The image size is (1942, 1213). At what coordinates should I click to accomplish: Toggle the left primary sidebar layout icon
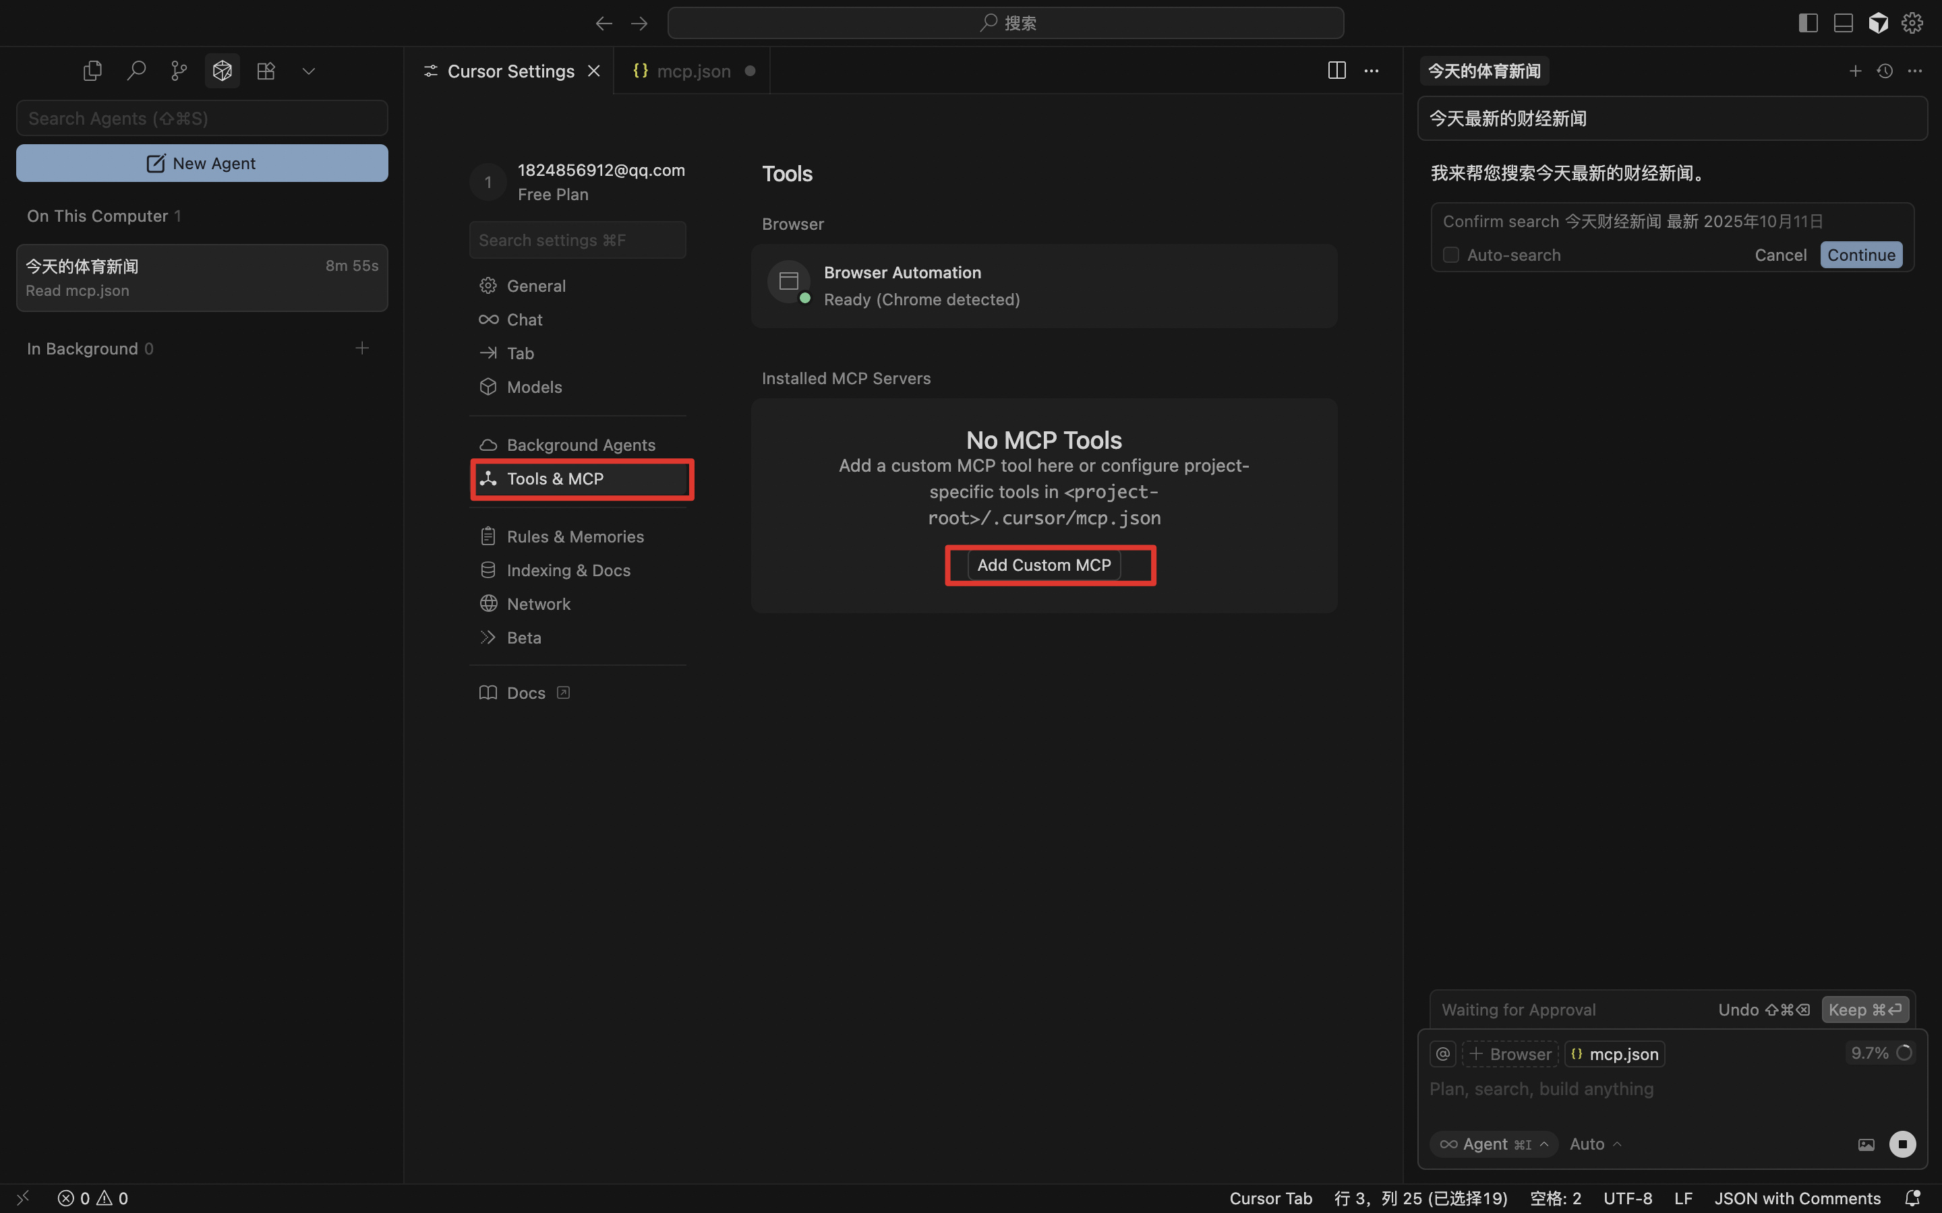coord(1807,22)
